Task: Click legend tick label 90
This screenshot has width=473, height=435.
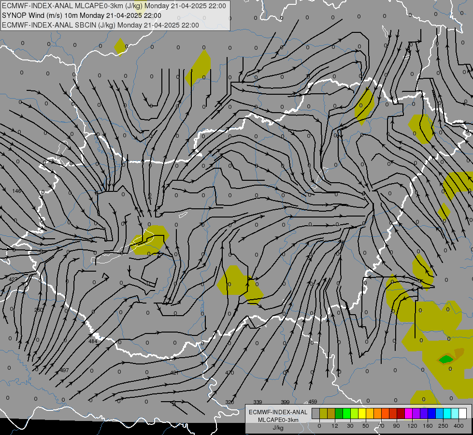Action: 396,426
